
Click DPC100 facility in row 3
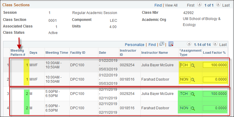click(x=77, y=94)
